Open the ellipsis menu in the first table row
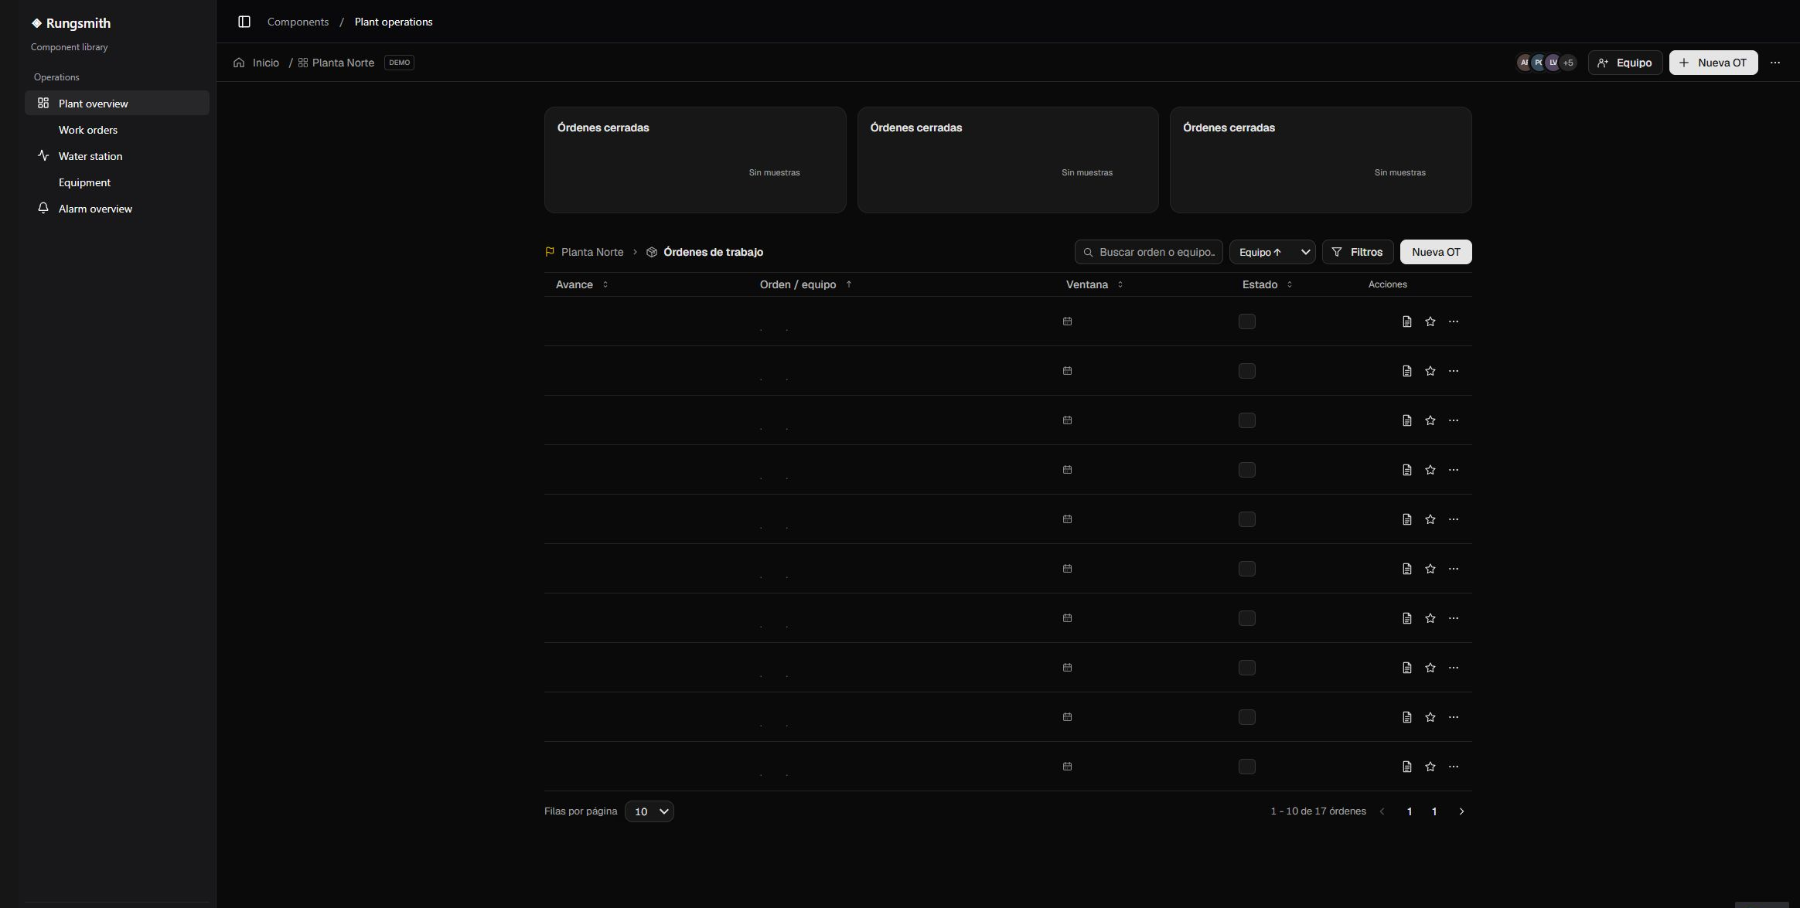Screen dimensions: 1800x908 click(1454, 321)
